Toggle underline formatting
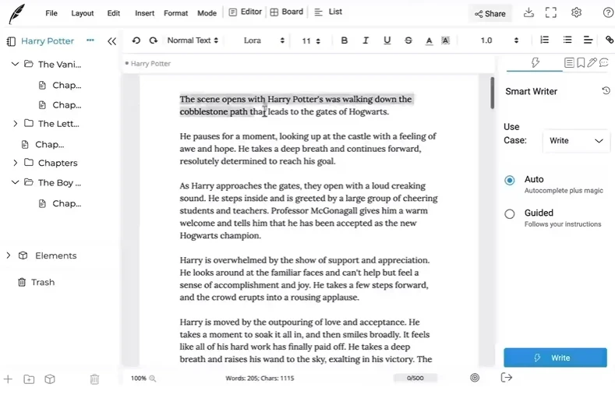The width and height of the screenshot is (615, 405). (x=387, y=40)
